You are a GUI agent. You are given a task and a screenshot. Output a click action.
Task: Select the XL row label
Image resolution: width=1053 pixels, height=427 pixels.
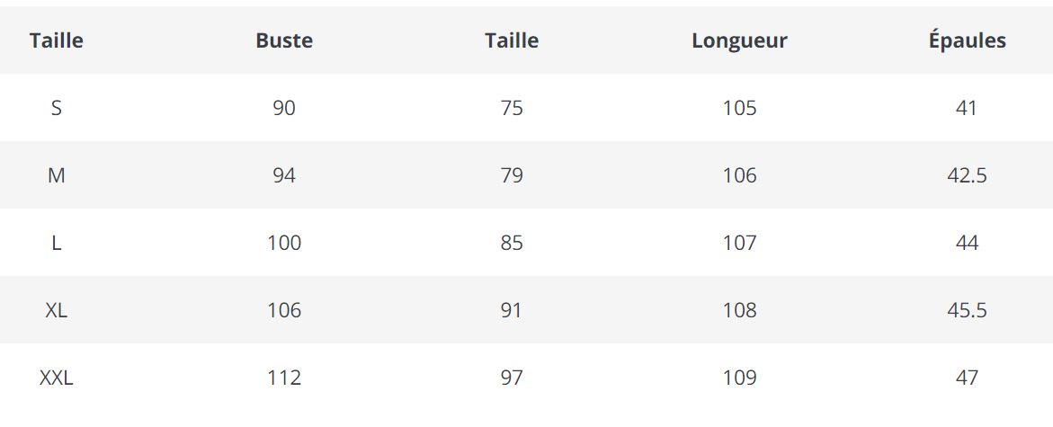pyautogui.click(x=57, y=310)
